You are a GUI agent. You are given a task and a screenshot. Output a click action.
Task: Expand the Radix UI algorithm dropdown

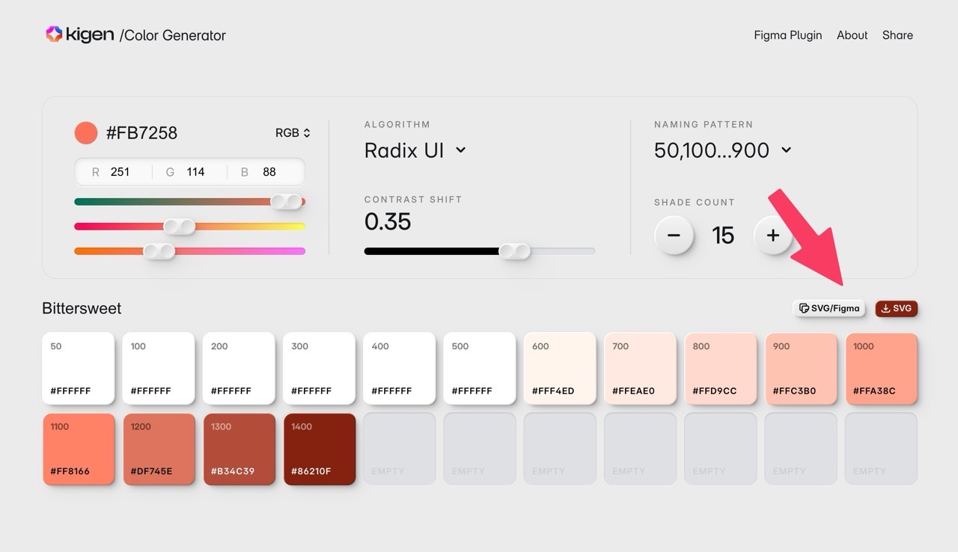[415, 150]
